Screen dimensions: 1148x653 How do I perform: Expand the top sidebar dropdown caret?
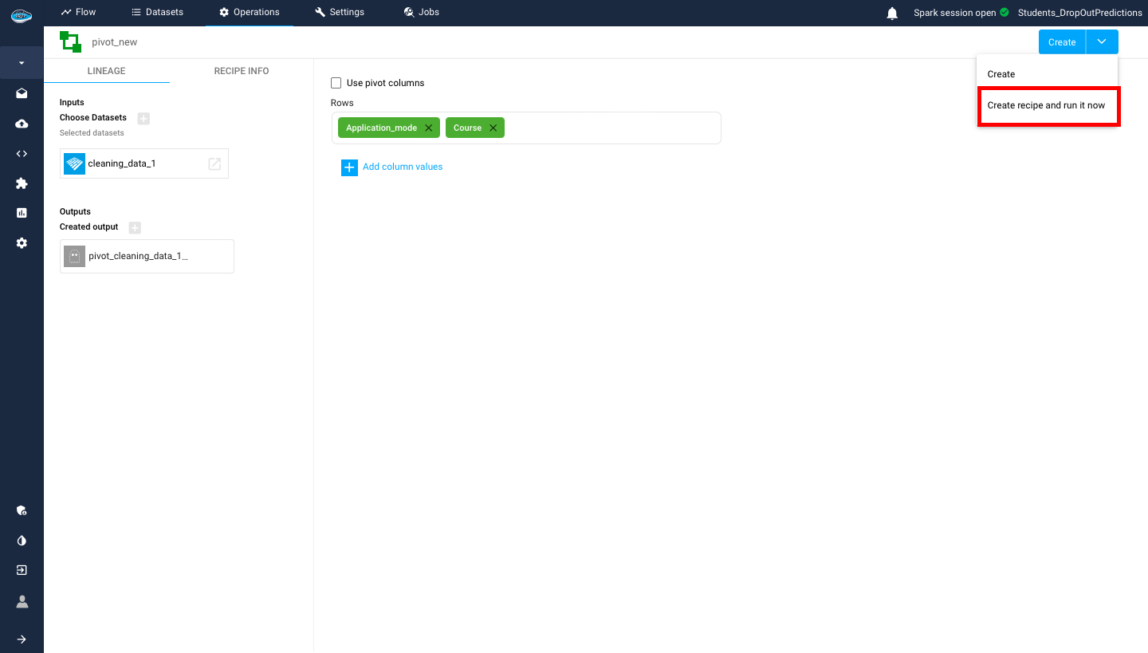pos(22,63)
